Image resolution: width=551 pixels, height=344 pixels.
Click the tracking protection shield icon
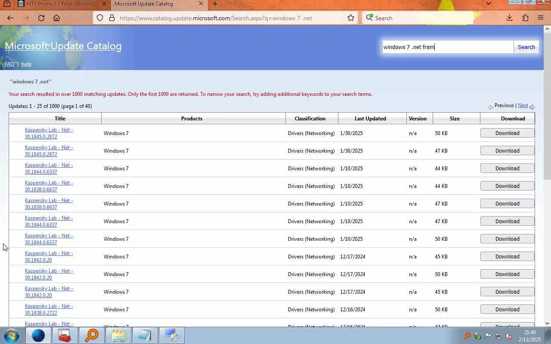click(x=100, y=18)
